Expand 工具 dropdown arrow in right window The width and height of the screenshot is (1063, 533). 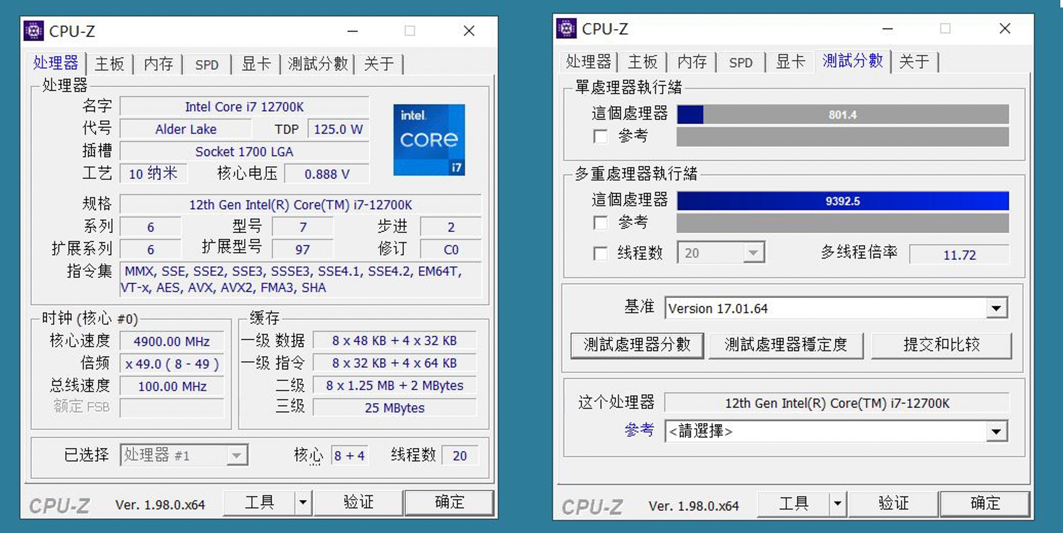click(838, 504)
